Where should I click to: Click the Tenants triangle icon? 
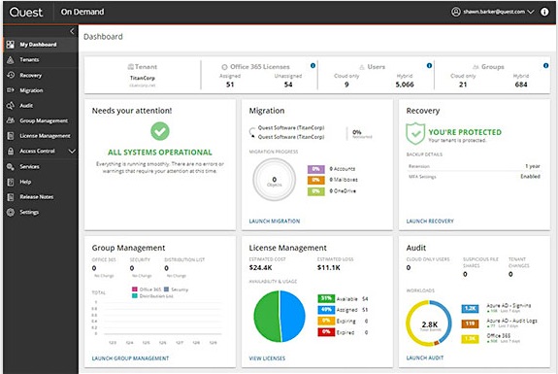(x=11, y=60)
